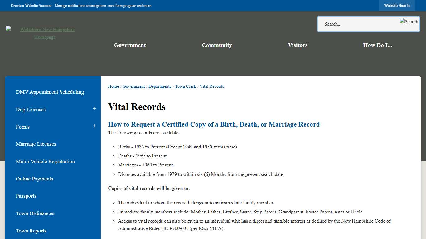This screenshot has width=426, height=239.
Task: Click Home in the breadcrumb trail
Action: pos(113,86)
